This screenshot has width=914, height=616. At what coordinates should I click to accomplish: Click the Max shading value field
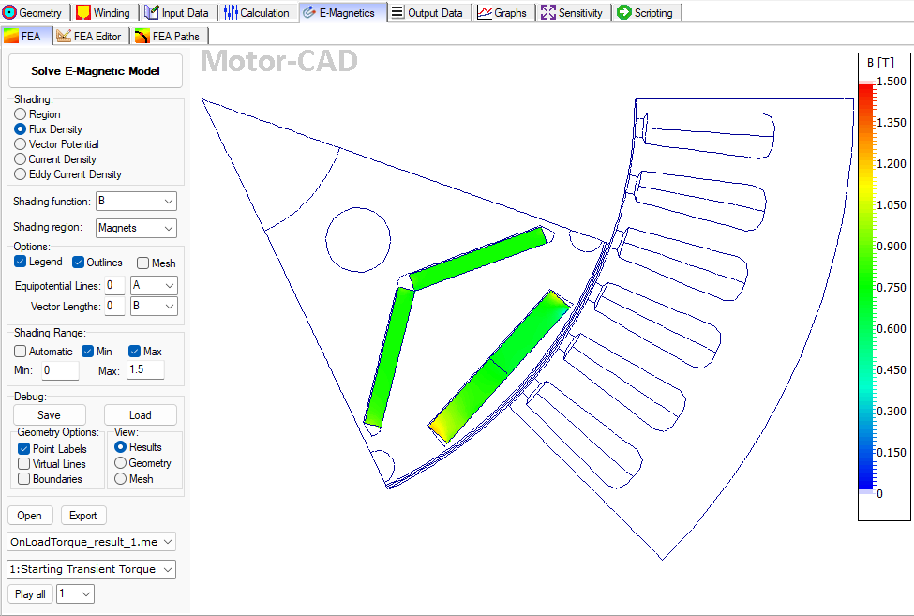pyautogui.click(x=145, y=369)
